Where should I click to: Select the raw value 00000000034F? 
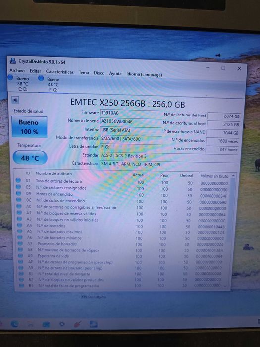[213, 196]
